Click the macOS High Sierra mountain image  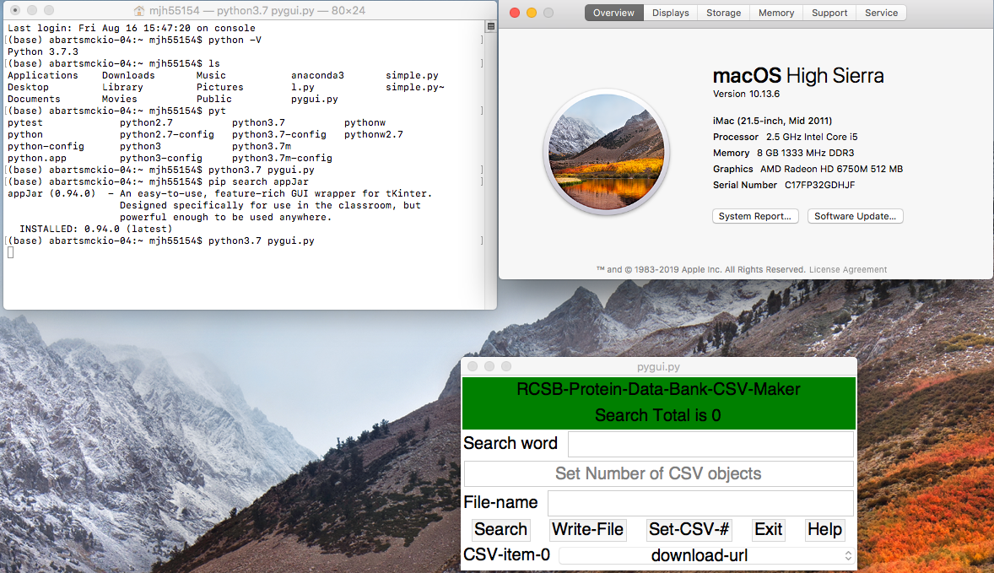click(x=607, y=152)
